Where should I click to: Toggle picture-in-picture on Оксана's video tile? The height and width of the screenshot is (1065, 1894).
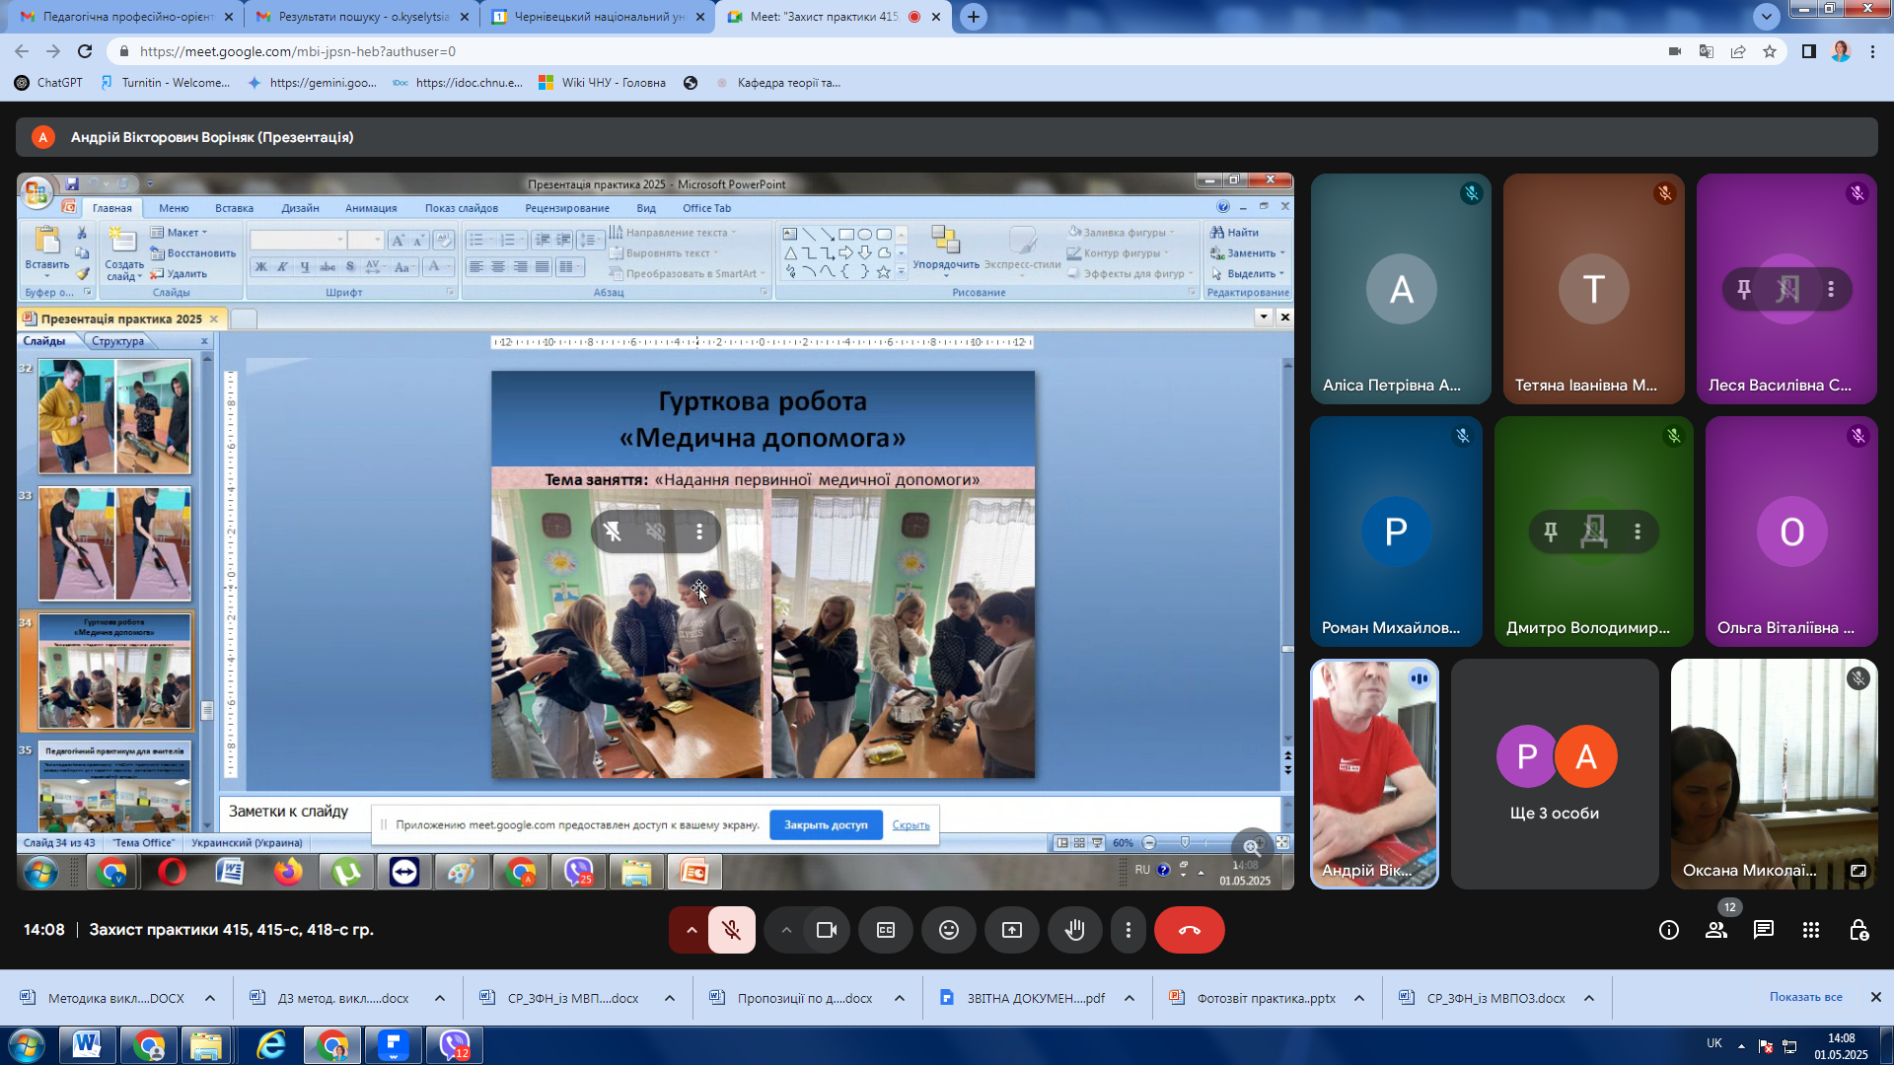coord(1858,871)
